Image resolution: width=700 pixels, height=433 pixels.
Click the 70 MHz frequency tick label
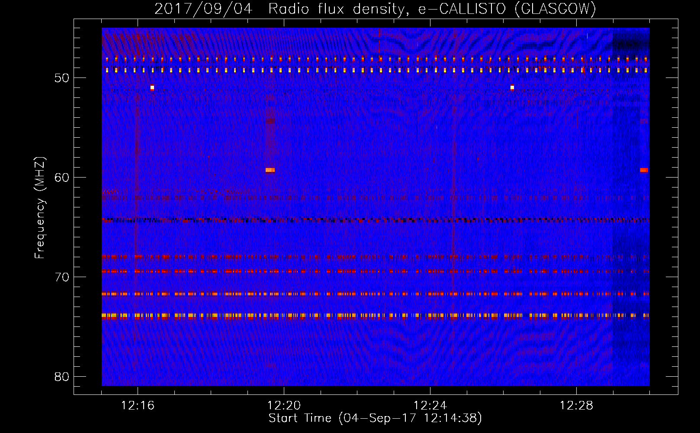(62, 277)
